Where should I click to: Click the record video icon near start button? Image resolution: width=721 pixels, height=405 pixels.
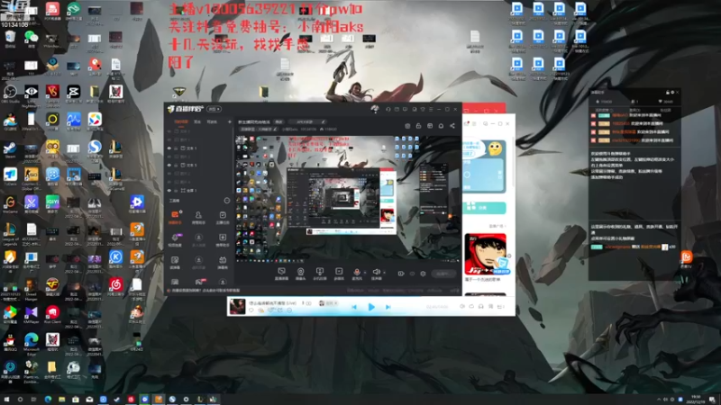pos(400,274)
